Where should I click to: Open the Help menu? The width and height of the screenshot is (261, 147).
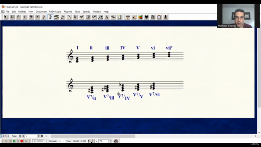click(x=106, y=12)
